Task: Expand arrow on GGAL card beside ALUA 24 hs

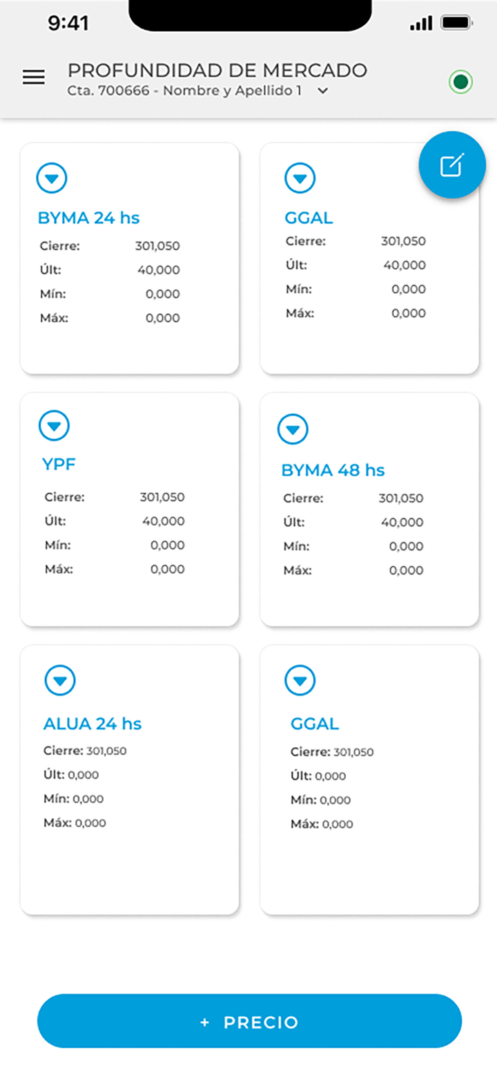Action: (300, 681)
